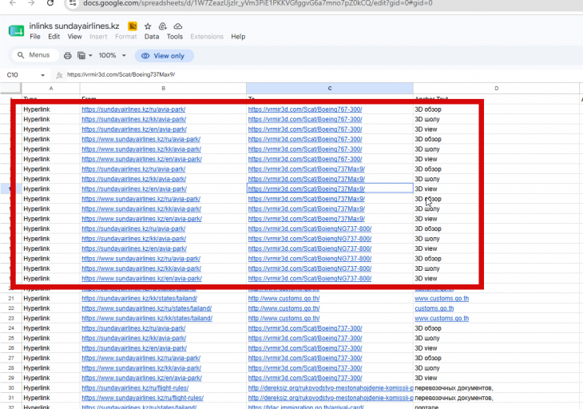Image resolution: width=583 pixels, height=409 pixels.
Task: Click the document title inlinks sundayairlines.kz
Action: click(x=74, y=26)
